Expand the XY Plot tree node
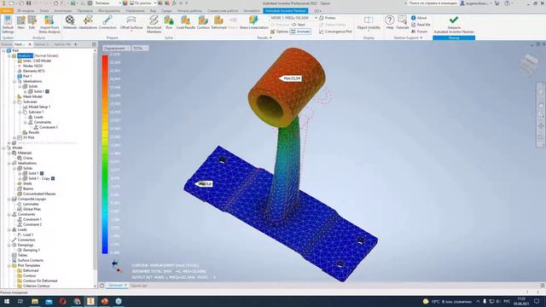 (15, 137)
